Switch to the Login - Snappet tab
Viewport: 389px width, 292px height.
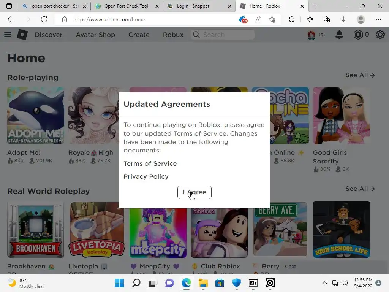pos(199,6)
